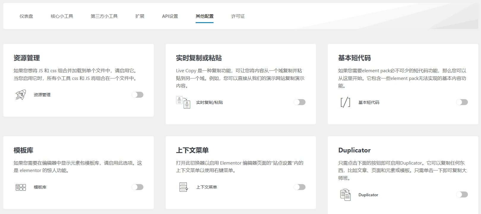The height and width of the screenshot is (214, 481).
Task: Open the API设置 tab
Action: point(170,16)
